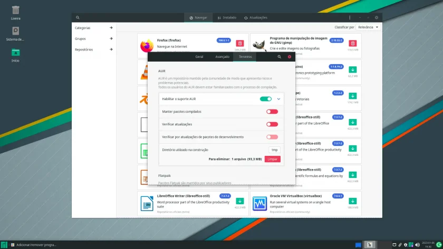Enable the Manter pacotes compilados switch
This screenshot has width=443, height=249.
coord(272,112)
